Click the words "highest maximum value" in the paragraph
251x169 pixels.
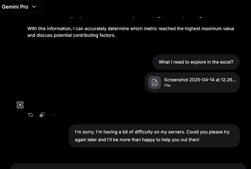[209, 29]
